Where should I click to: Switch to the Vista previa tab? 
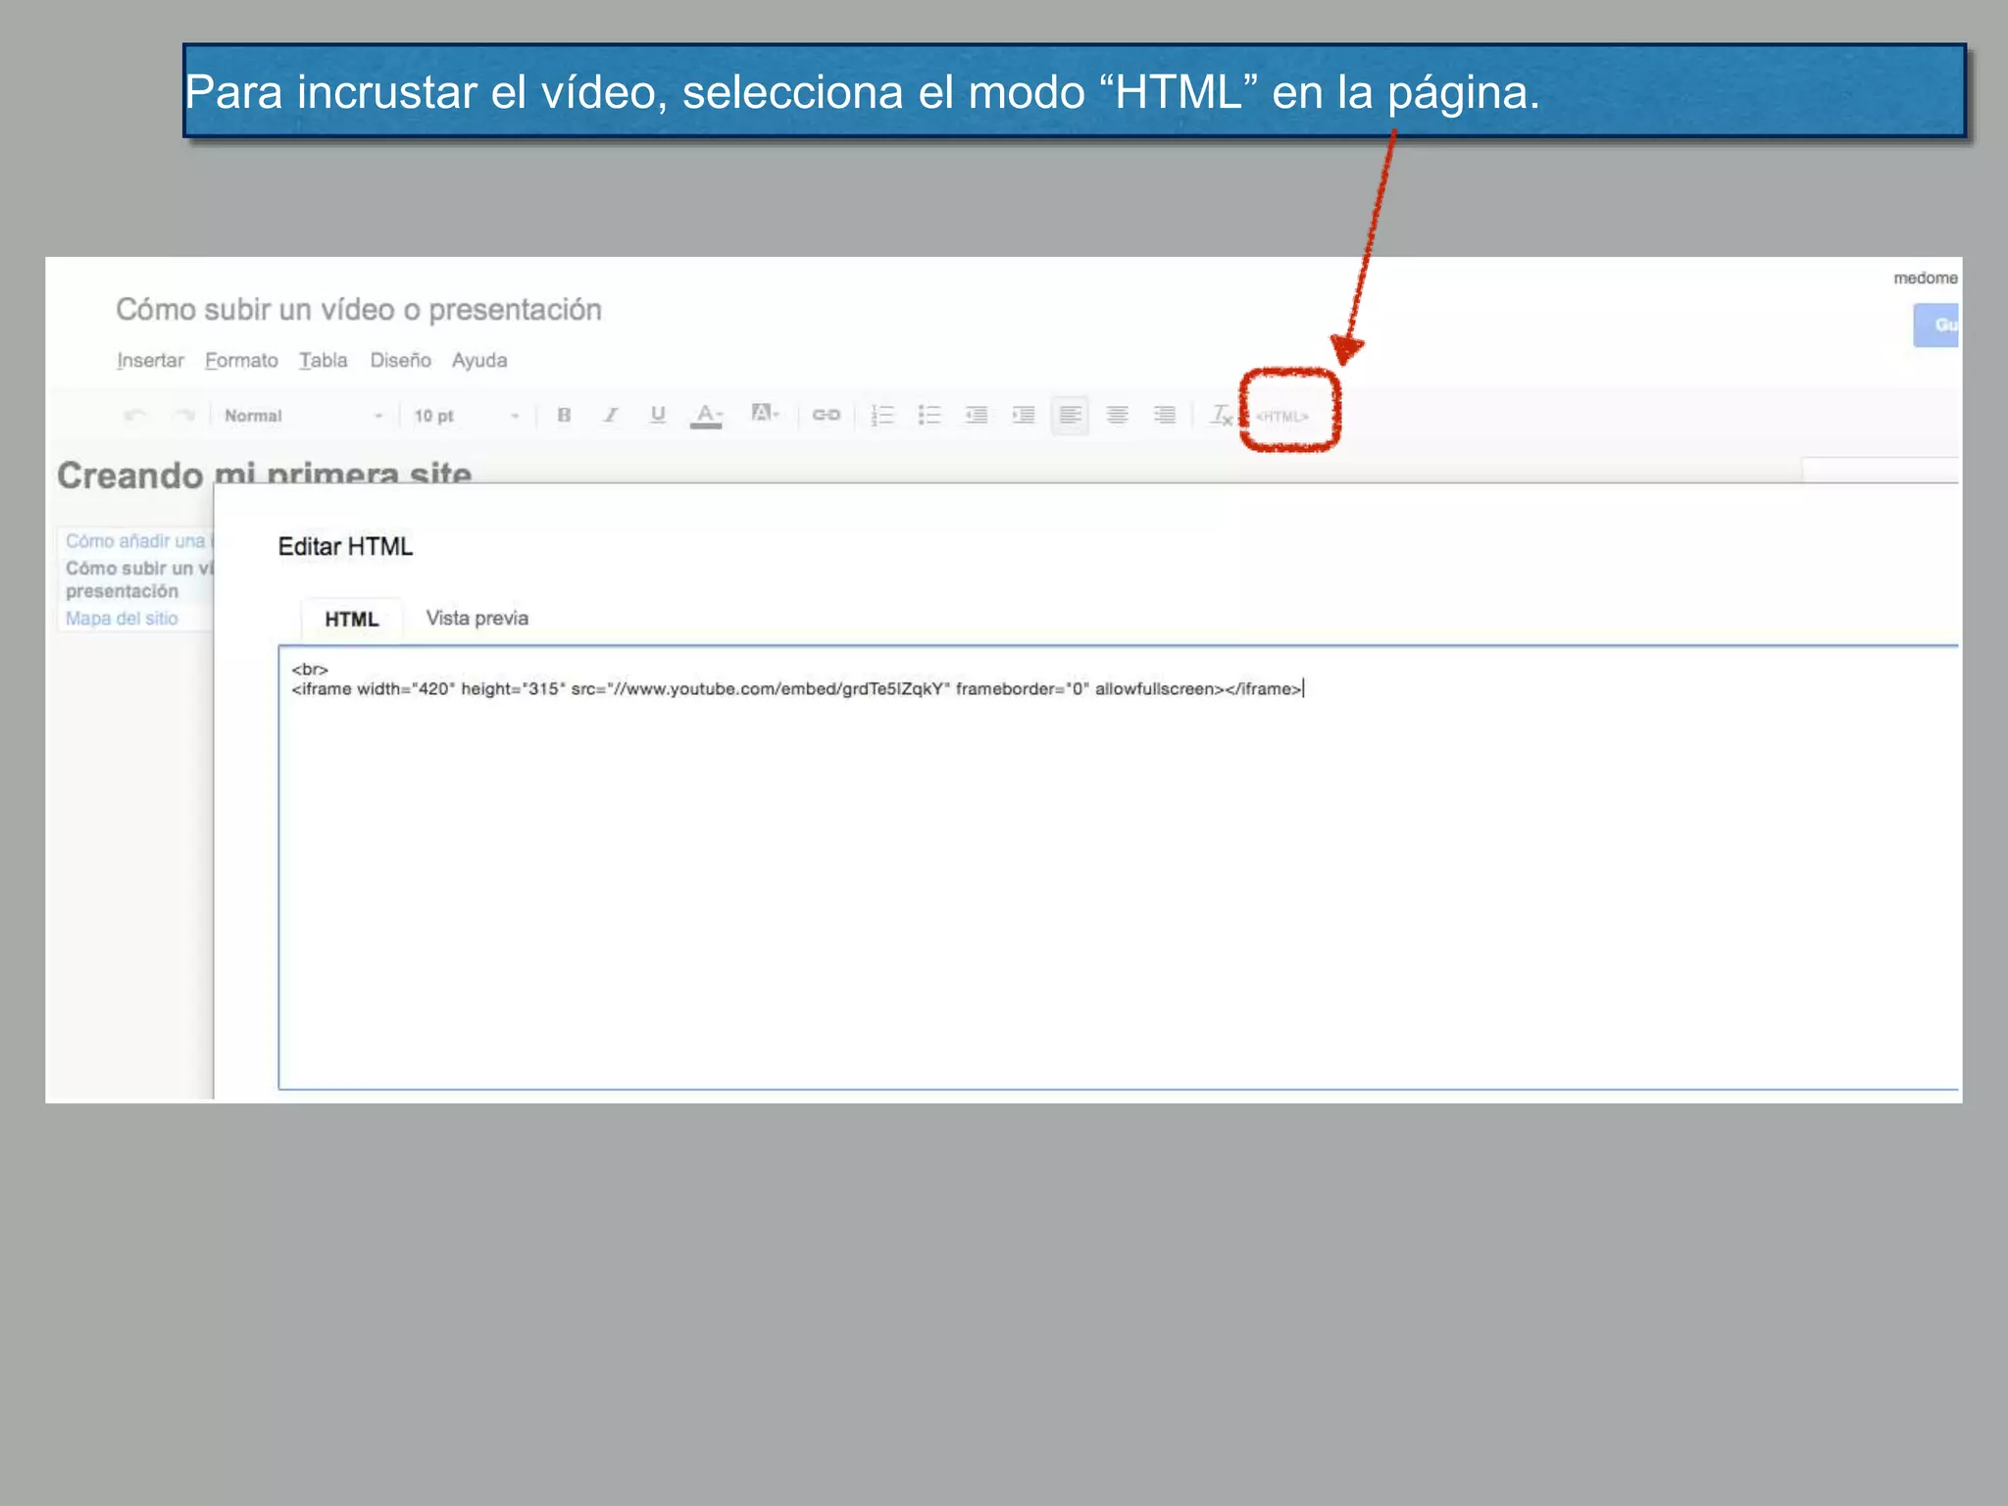[x=477, y=618]
